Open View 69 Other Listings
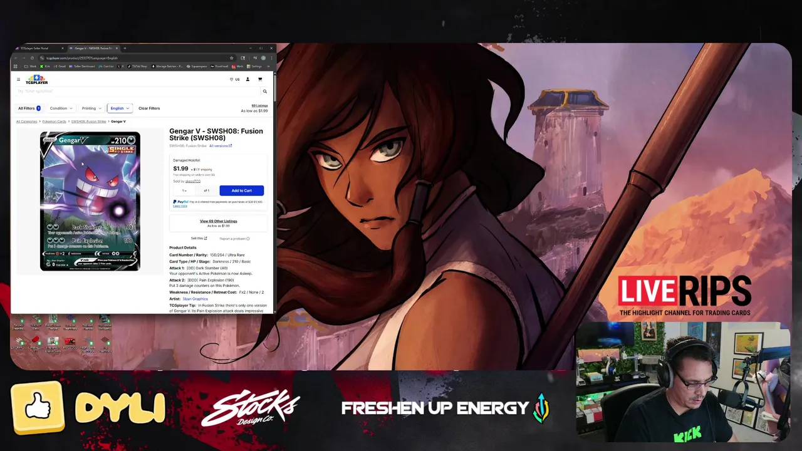This screenshot has width=802, height=451. point(218,222)
